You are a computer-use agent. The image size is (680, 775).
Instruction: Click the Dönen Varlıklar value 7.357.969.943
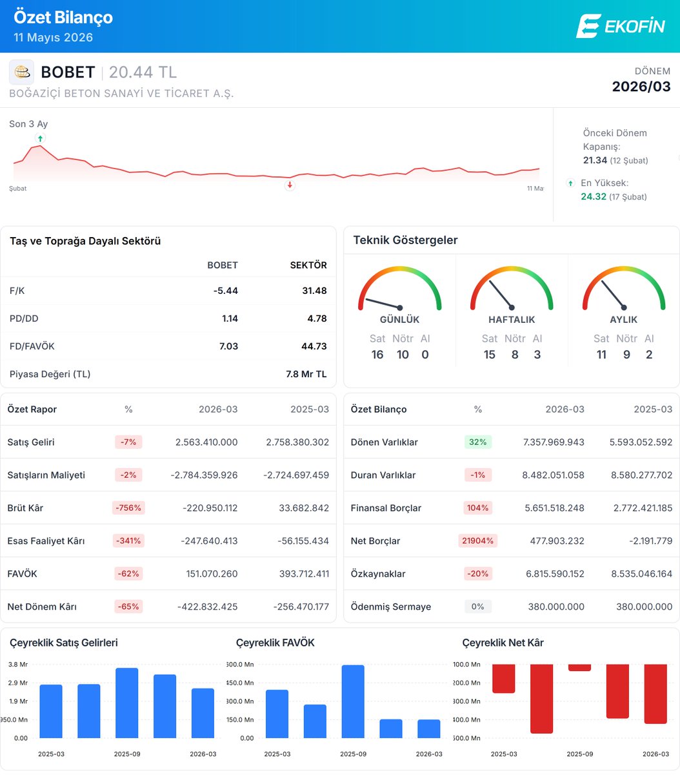pos(553,442)
